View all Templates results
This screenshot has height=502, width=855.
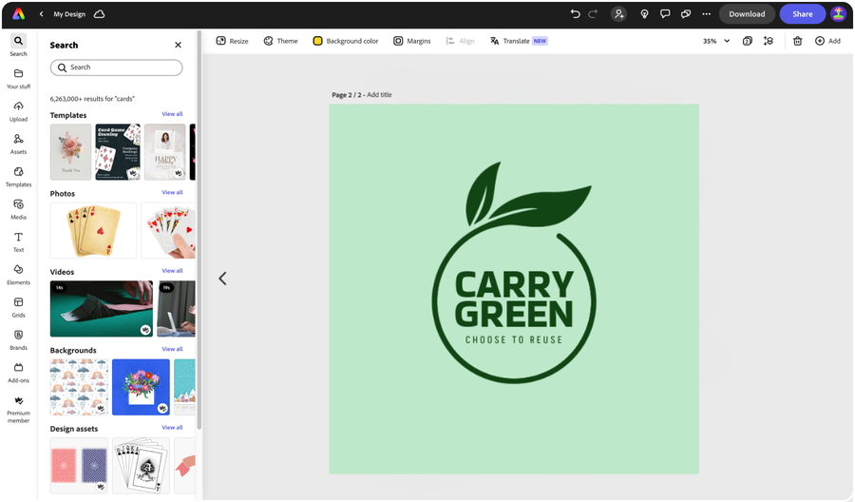172,114
